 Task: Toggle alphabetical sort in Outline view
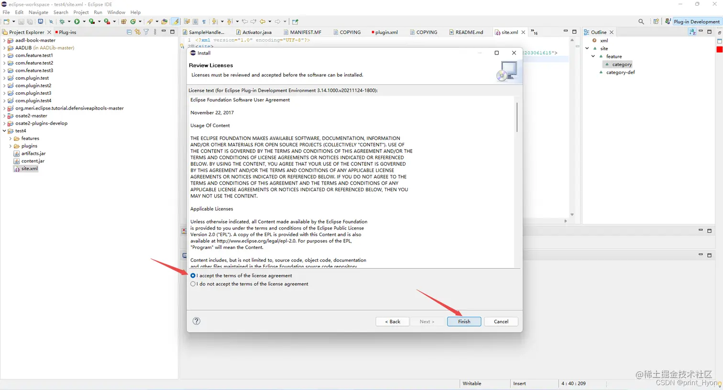692,32
